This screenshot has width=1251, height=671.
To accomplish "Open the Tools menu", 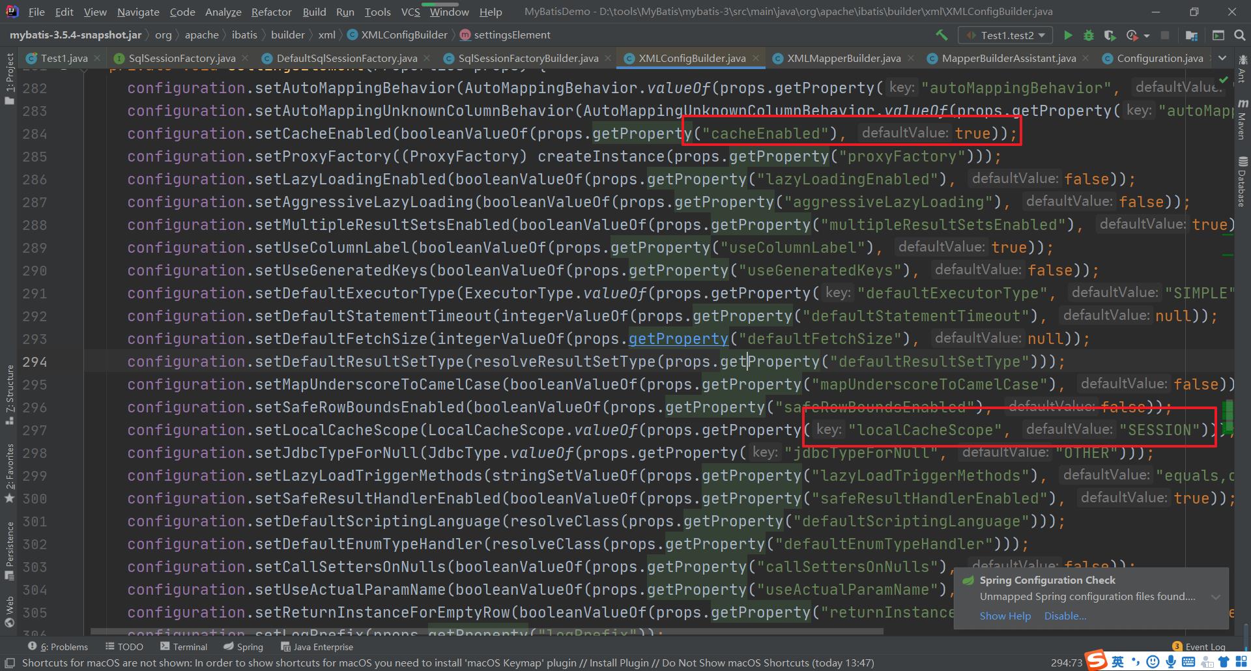I will [377, 12].
